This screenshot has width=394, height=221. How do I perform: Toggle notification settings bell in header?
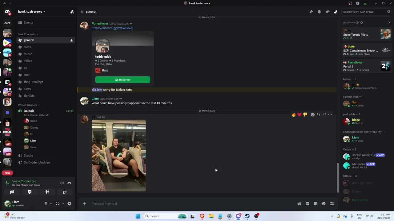tap(319, 12)
